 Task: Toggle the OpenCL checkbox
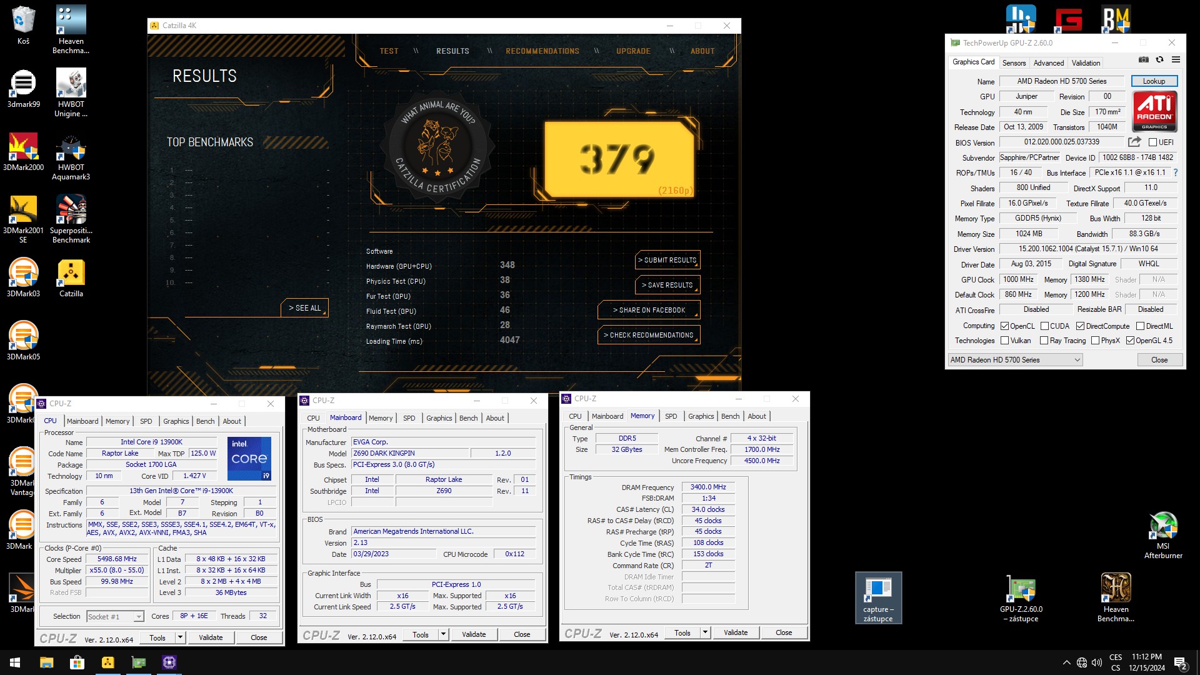(1004, 326)
